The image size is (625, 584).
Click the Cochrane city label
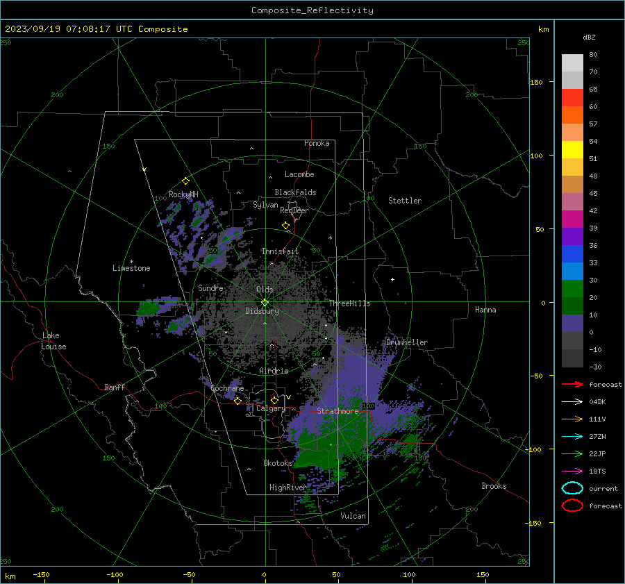coord(227,388)
